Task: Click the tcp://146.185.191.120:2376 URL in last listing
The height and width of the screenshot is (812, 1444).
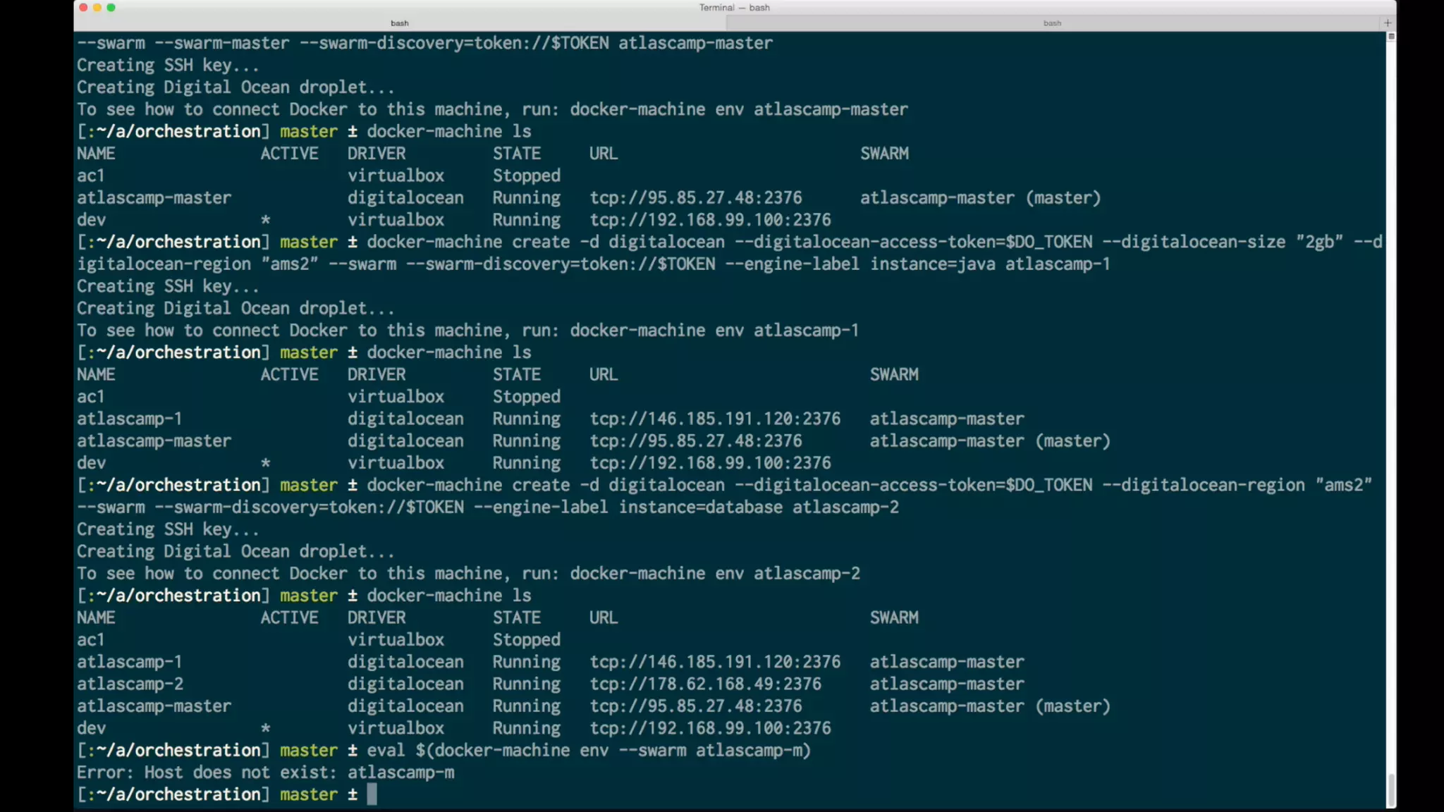Action: (715, 662)
